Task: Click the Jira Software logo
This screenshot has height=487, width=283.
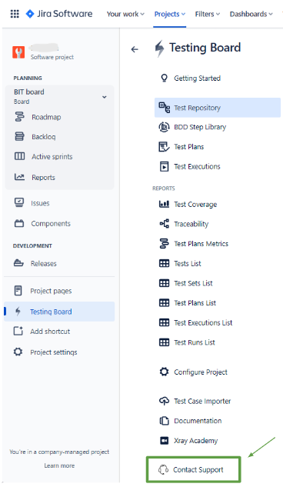Action: (x=59, y=14)
